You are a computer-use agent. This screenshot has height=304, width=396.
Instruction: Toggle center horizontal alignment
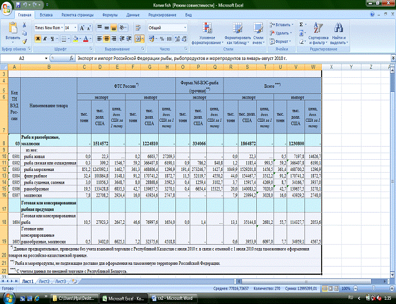(x=108, y=38)
